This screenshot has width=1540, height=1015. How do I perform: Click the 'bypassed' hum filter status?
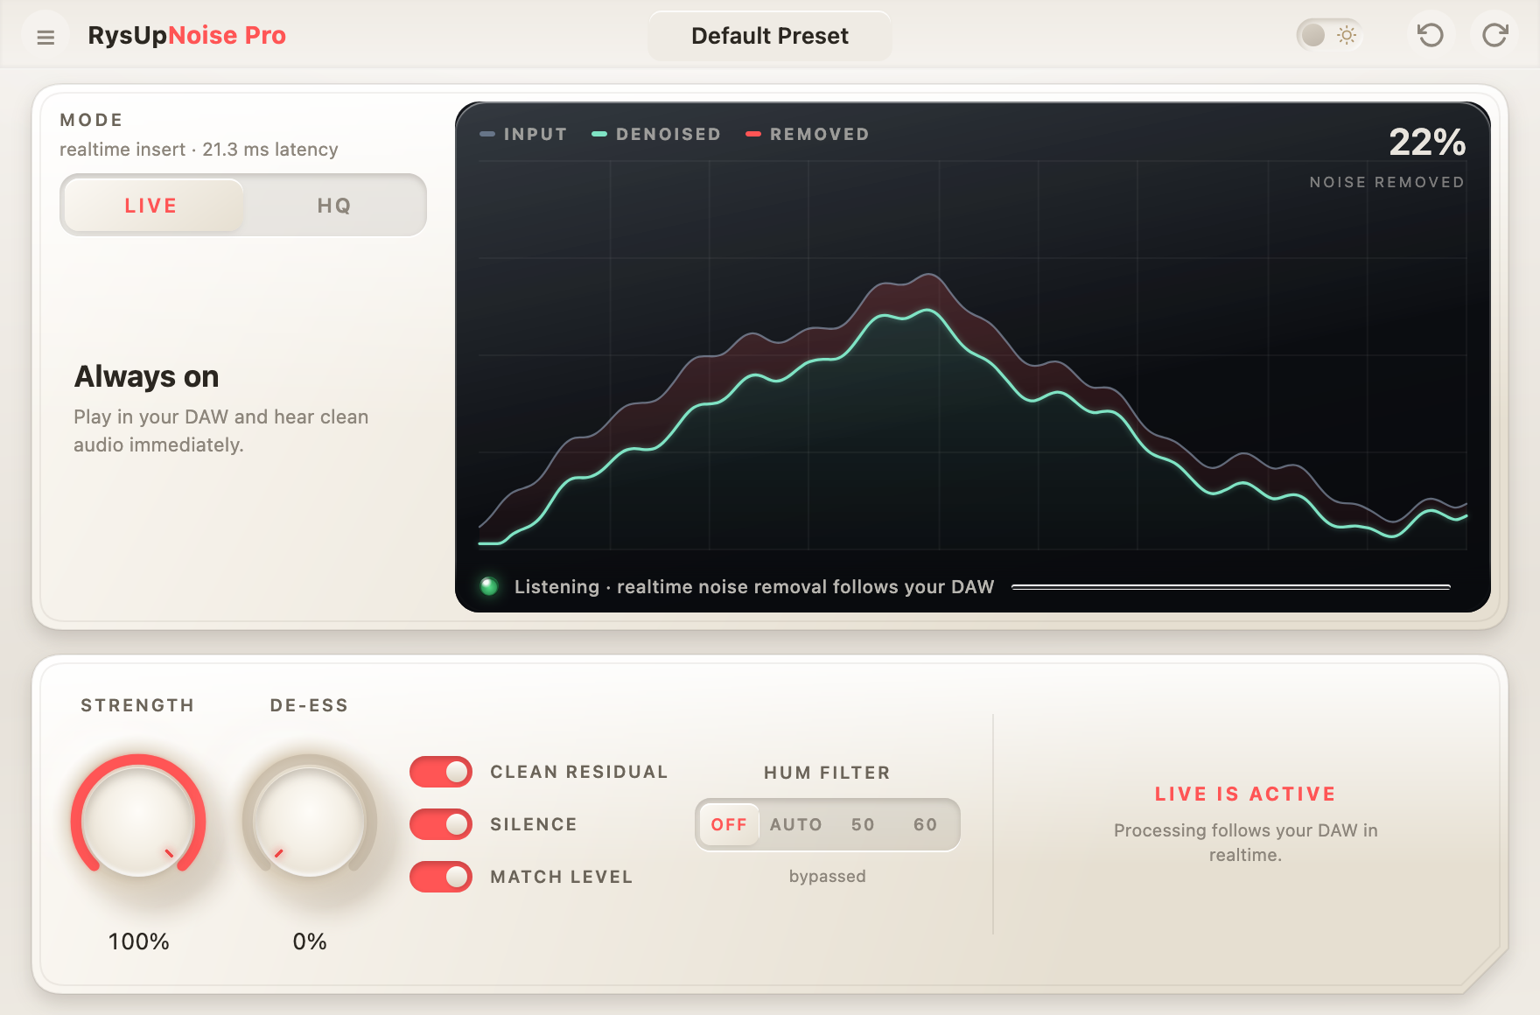point(827,876)
